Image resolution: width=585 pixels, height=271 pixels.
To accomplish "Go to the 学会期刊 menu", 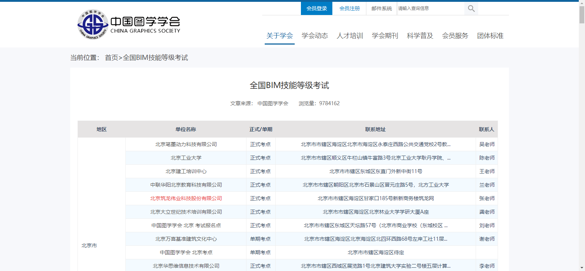I will coord(385,36).
